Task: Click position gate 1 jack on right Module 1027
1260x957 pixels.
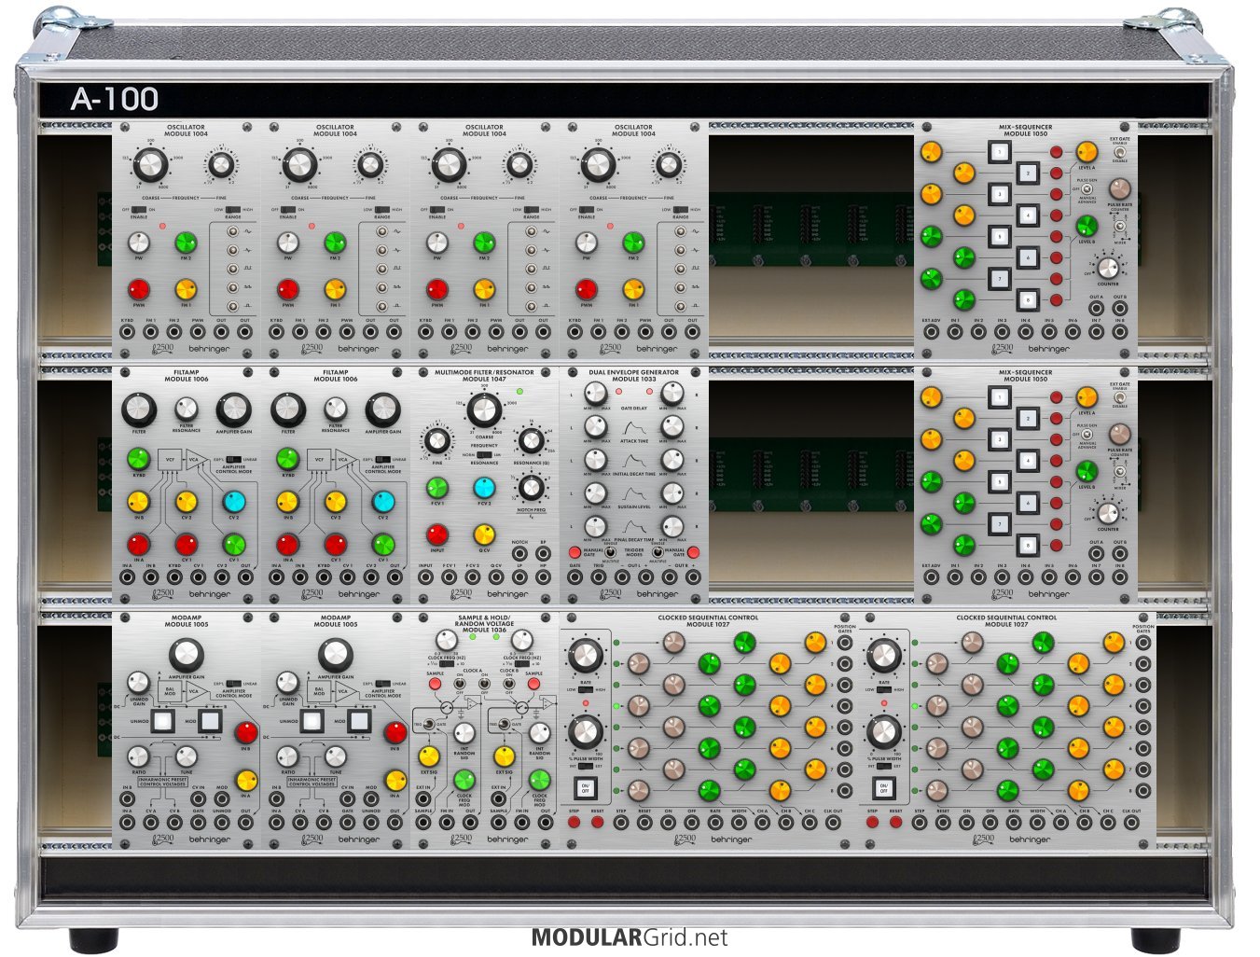Action: coord(1143,643)
